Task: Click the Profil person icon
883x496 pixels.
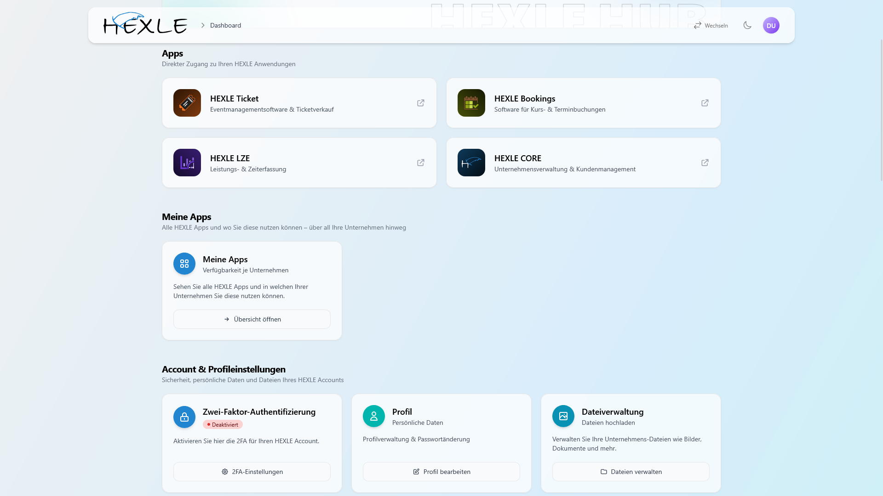Action: click(x=374, y=416)
